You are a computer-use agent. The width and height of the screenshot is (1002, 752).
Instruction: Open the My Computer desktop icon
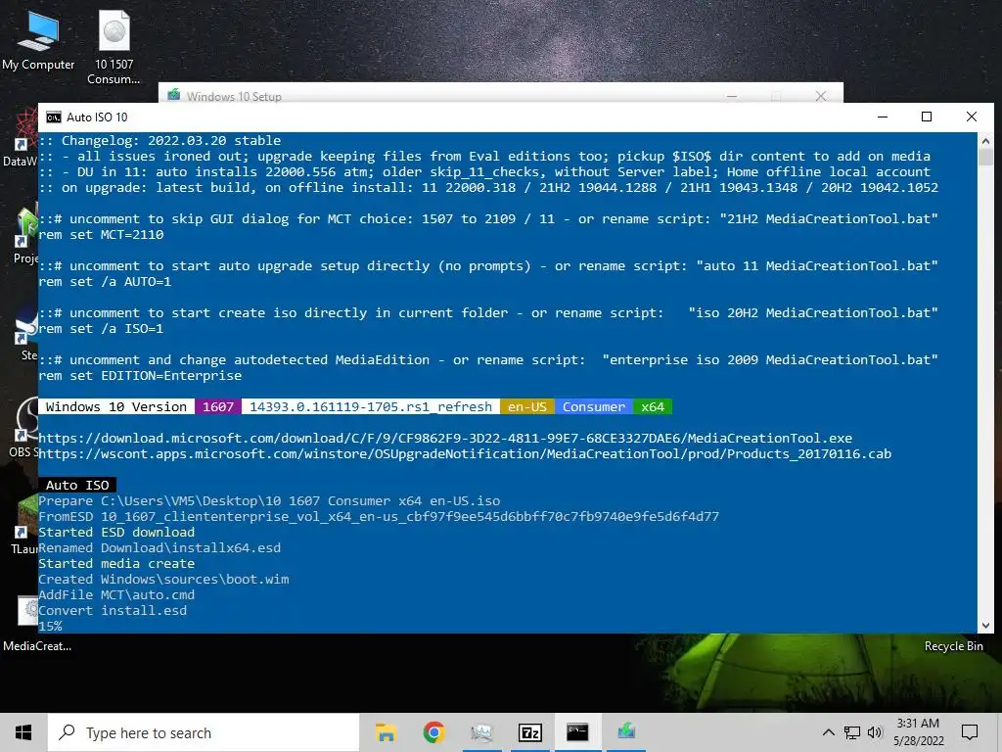[38, 40]
